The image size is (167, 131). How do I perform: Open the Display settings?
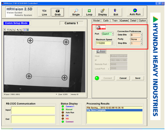[x=103, y=12]
